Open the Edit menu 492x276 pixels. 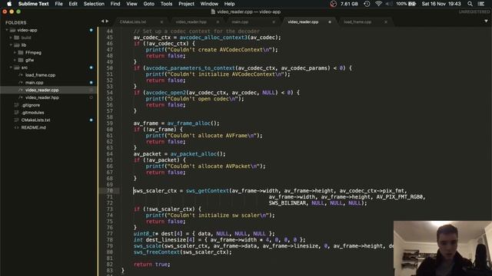(x=73, y=4)
